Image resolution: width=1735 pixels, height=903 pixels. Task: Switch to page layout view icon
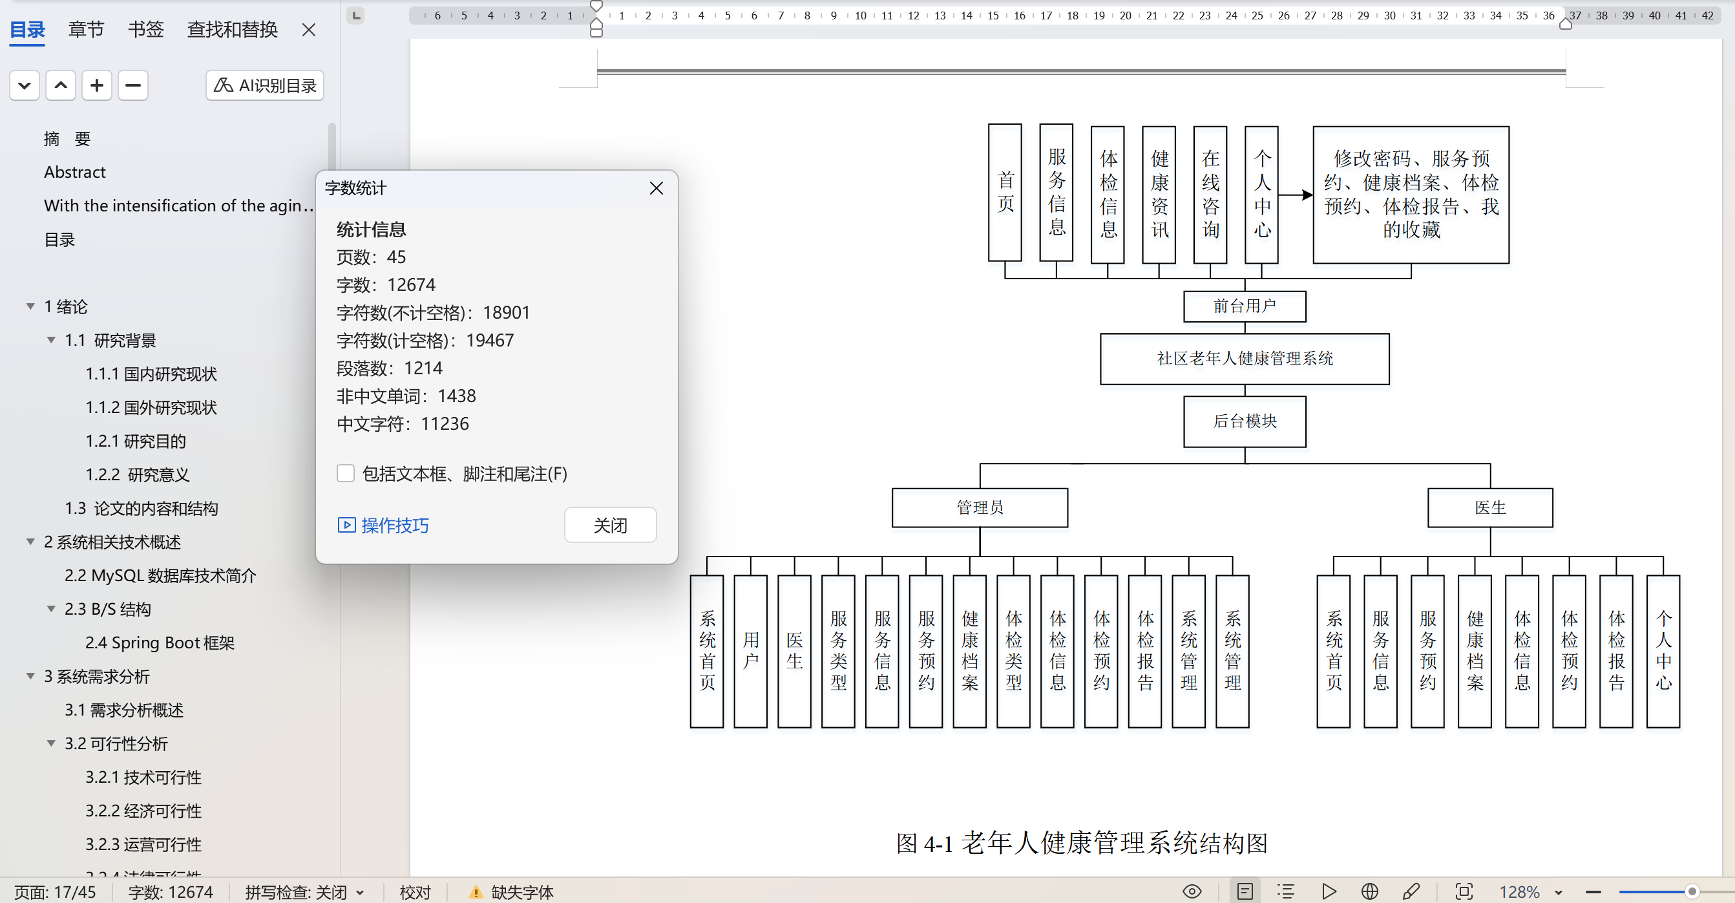tap(1245, 891)
